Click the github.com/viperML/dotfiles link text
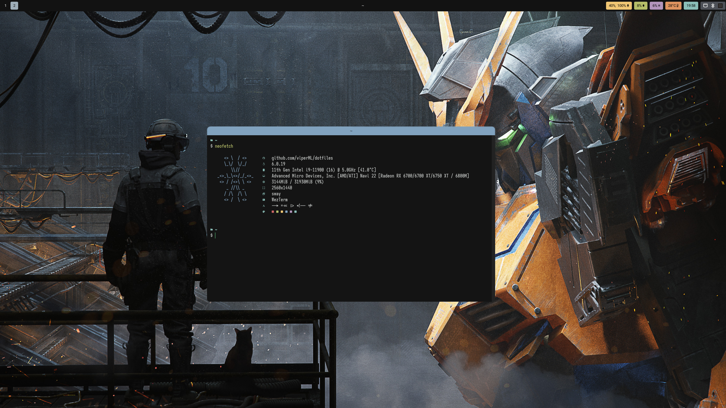The image size is (726, 408). tap(302, 158)
